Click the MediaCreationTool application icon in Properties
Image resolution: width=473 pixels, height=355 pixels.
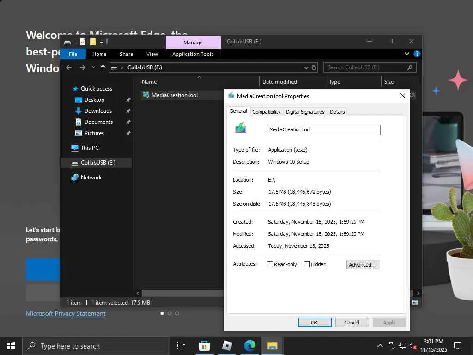[x=240, y=128]
